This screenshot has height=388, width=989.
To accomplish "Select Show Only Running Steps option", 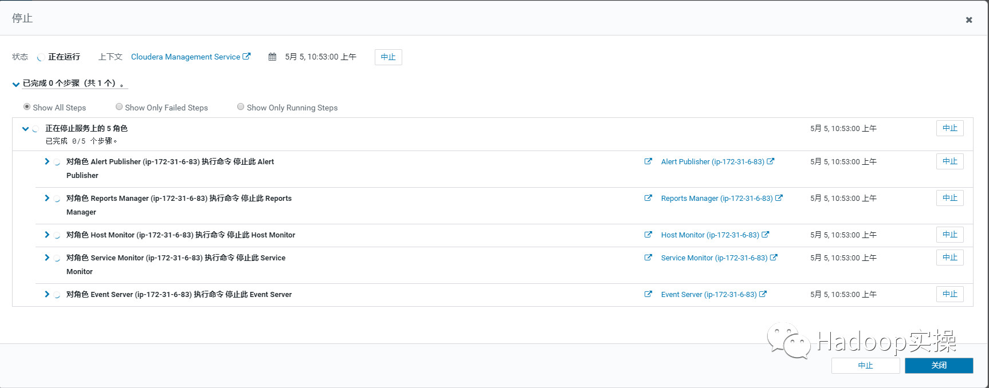I will tap(241, 107).
